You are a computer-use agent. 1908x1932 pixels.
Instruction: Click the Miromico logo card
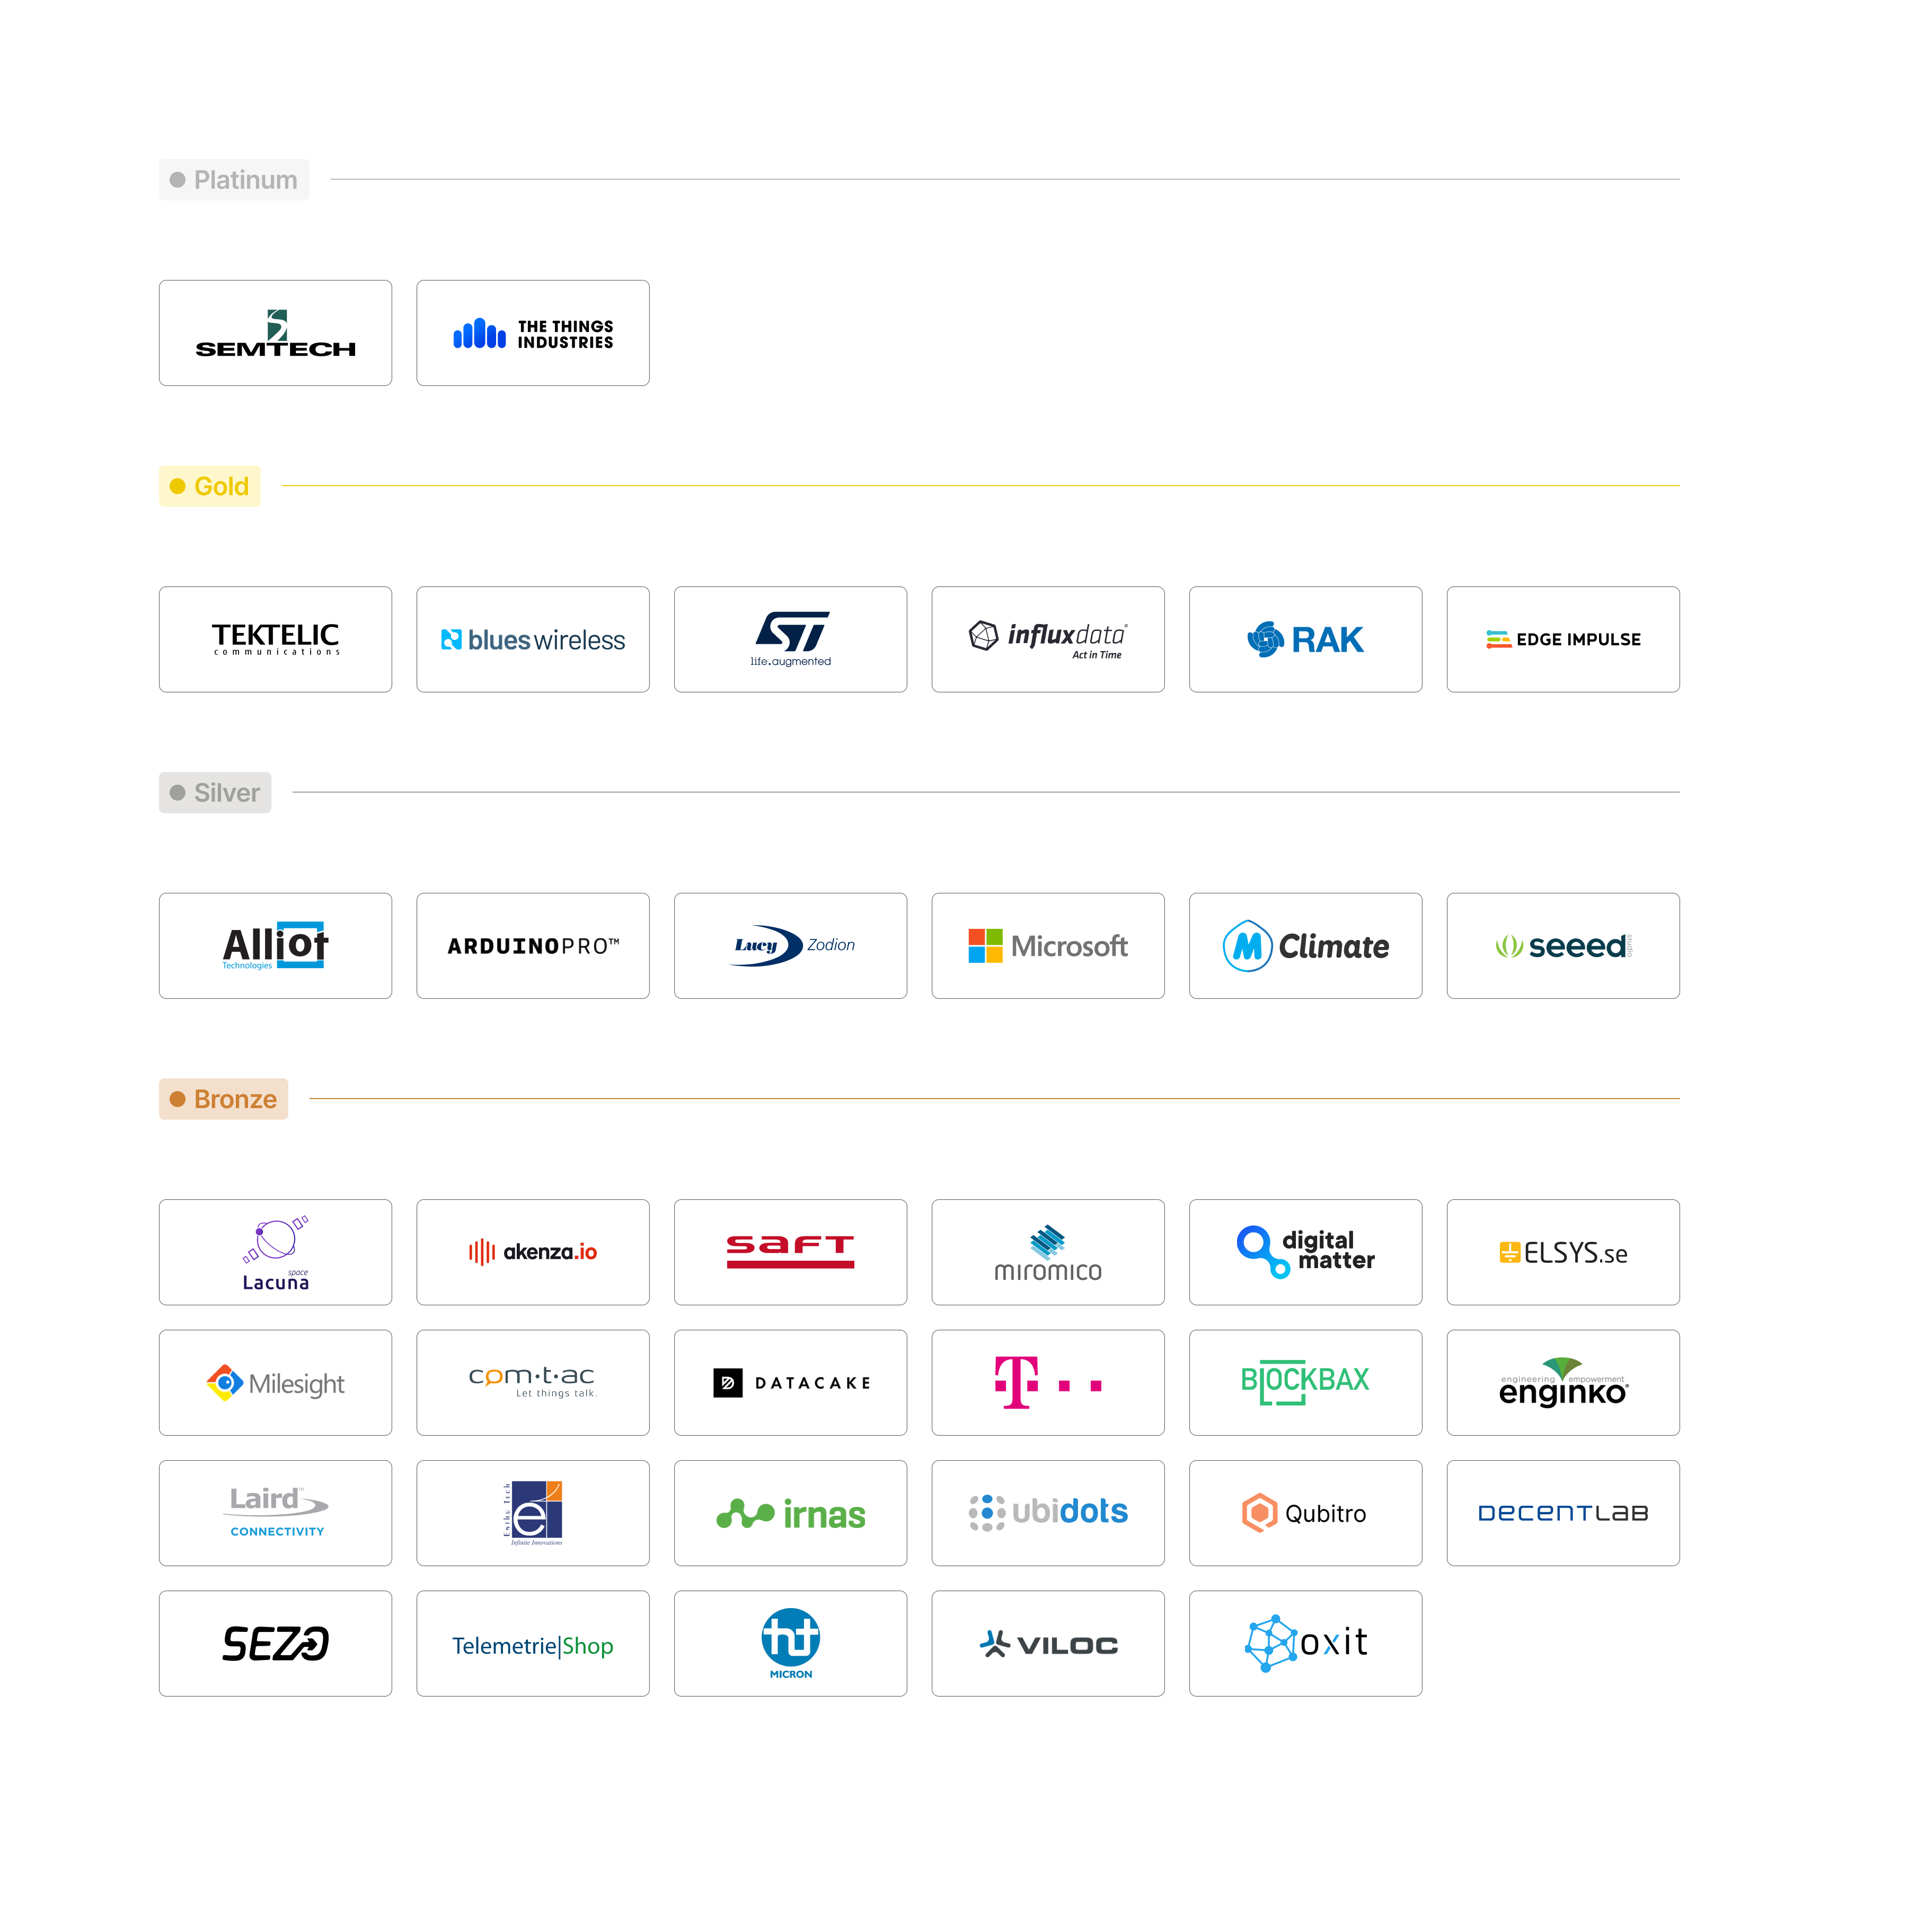(x=1047, y=1252)
